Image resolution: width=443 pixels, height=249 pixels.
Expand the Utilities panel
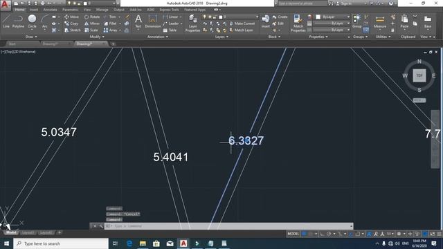tap(383, 37)
